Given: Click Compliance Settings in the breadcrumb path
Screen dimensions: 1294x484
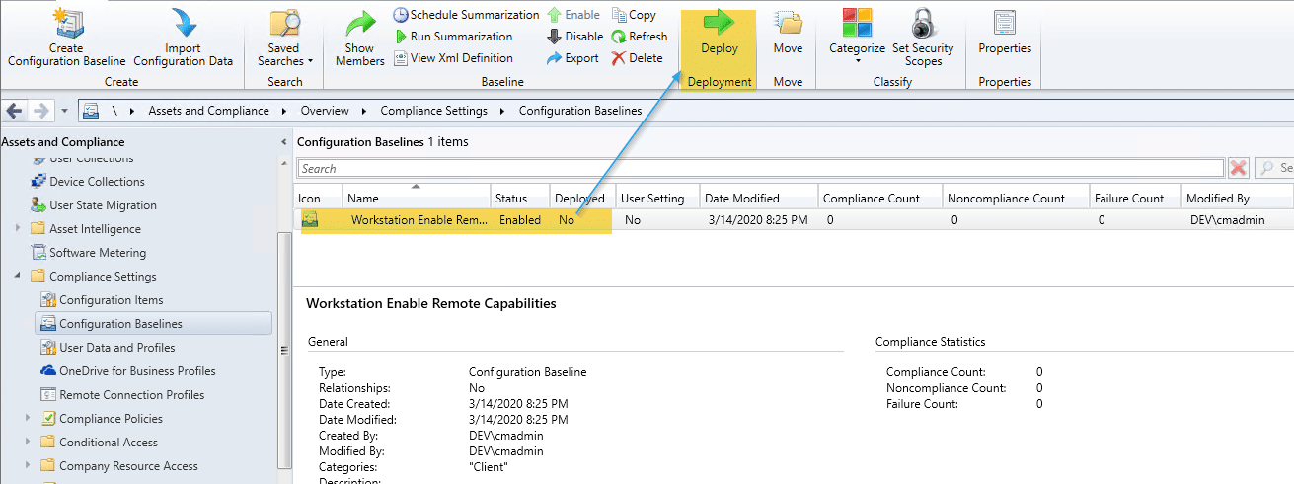Looking at the screenshot, I should click(x=433, y=111).
